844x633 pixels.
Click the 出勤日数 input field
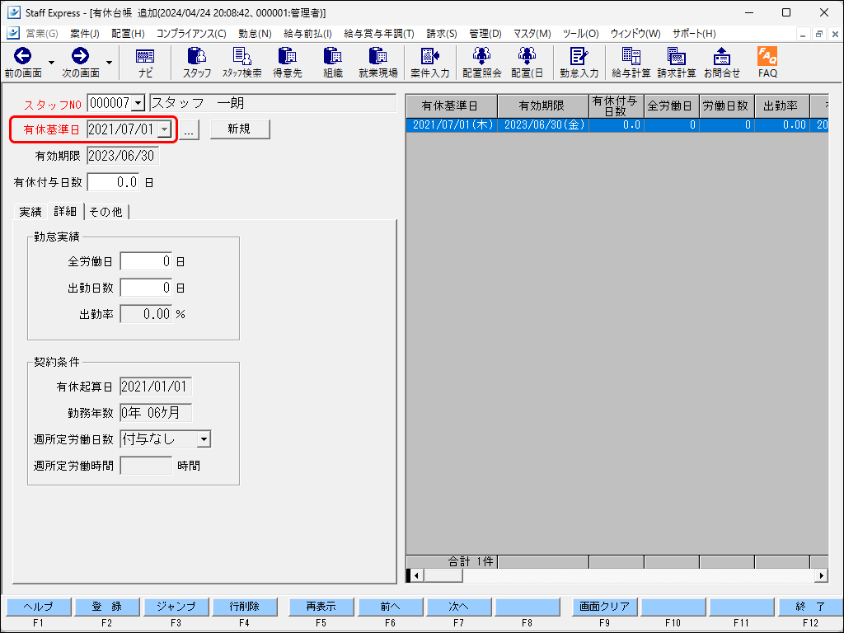[146, 288]
